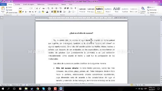Click the Undo arrow in the quick access toolbar
The image size is (162, 91).
pos(7,2)
